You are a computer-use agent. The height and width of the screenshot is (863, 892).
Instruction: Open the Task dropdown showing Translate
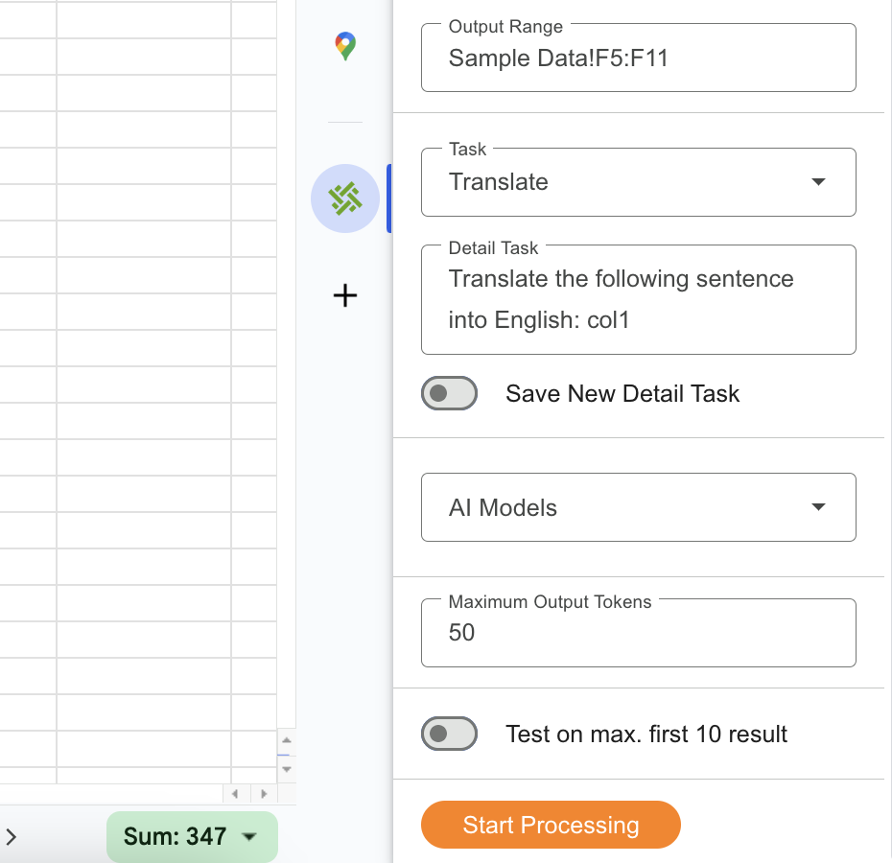coord(638,182)
